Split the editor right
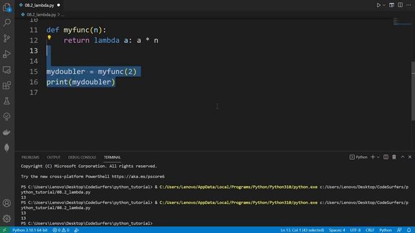 click(400, 5)
